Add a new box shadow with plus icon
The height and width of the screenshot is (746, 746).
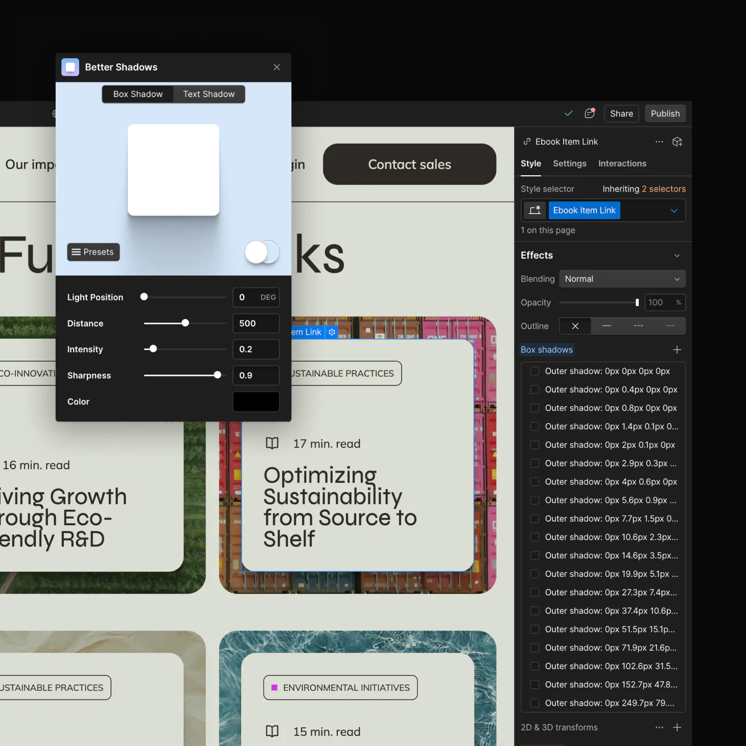click(677, 349)
